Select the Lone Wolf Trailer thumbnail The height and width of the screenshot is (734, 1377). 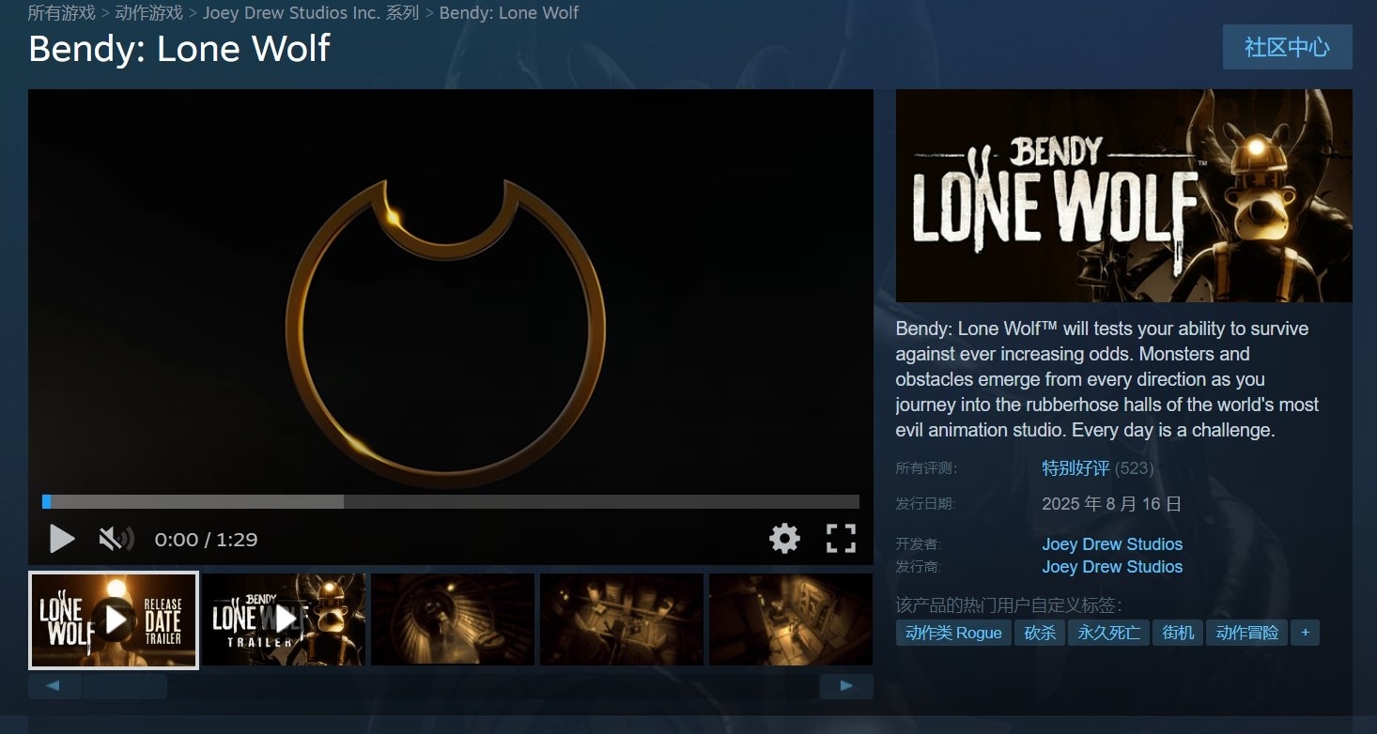coord(284,620)
